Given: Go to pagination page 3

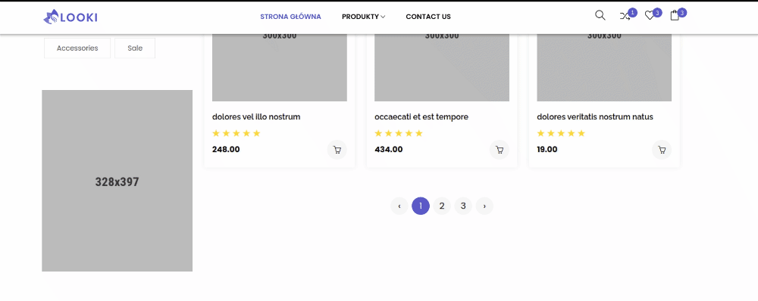Looking at the screenshot, I should pyautogui.click(x=463, y=206).
